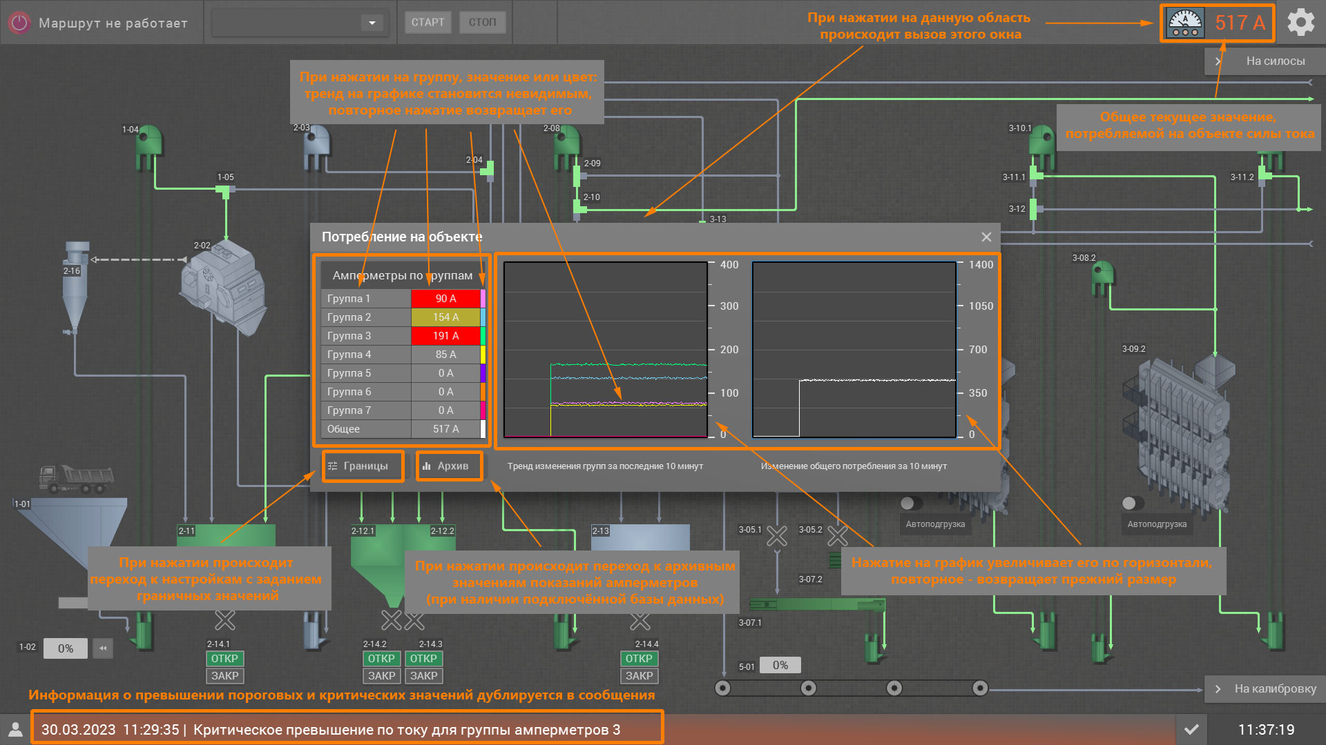Expand the На калибровку navigation chevron
This screenshot has width=1326, height=745.
click(x=1218, y=688)
